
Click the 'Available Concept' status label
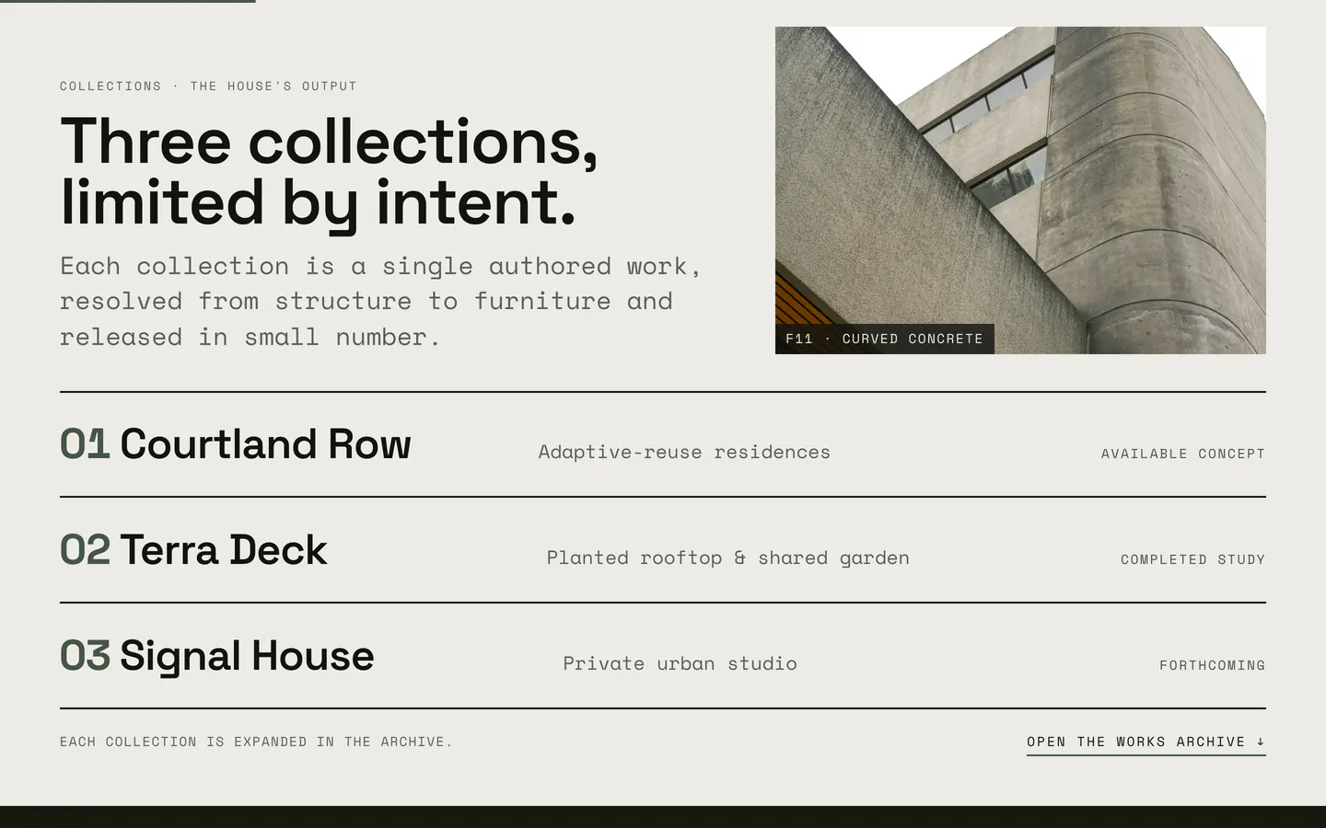coord(1183,454)
